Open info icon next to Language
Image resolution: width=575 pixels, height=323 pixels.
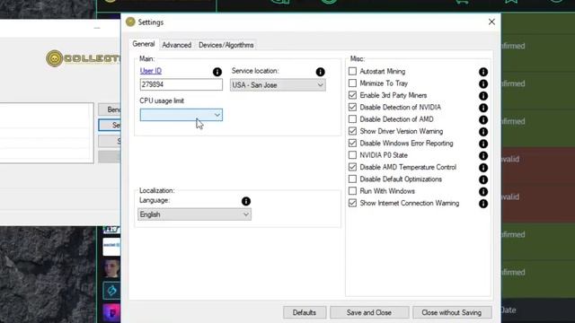245,201
